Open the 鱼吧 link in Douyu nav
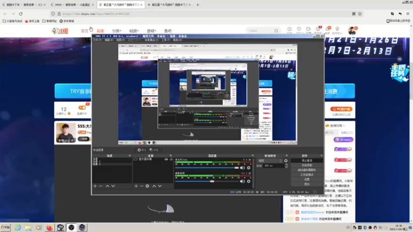The width and height of the screenshot is (413, 232). click(x=168, y=31)
